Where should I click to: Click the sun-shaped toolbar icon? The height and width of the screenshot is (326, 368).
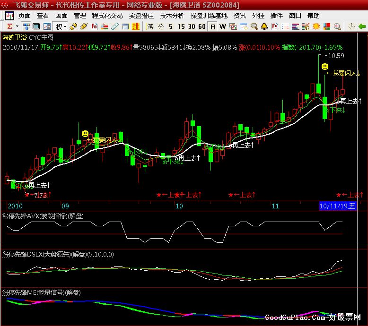tap(316, 26)
